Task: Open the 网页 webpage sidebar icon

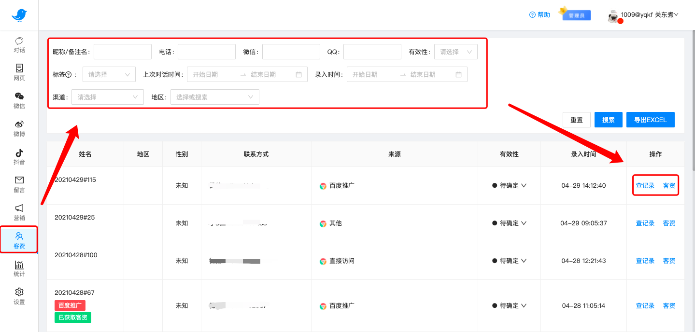Action: tap(19, 72)
